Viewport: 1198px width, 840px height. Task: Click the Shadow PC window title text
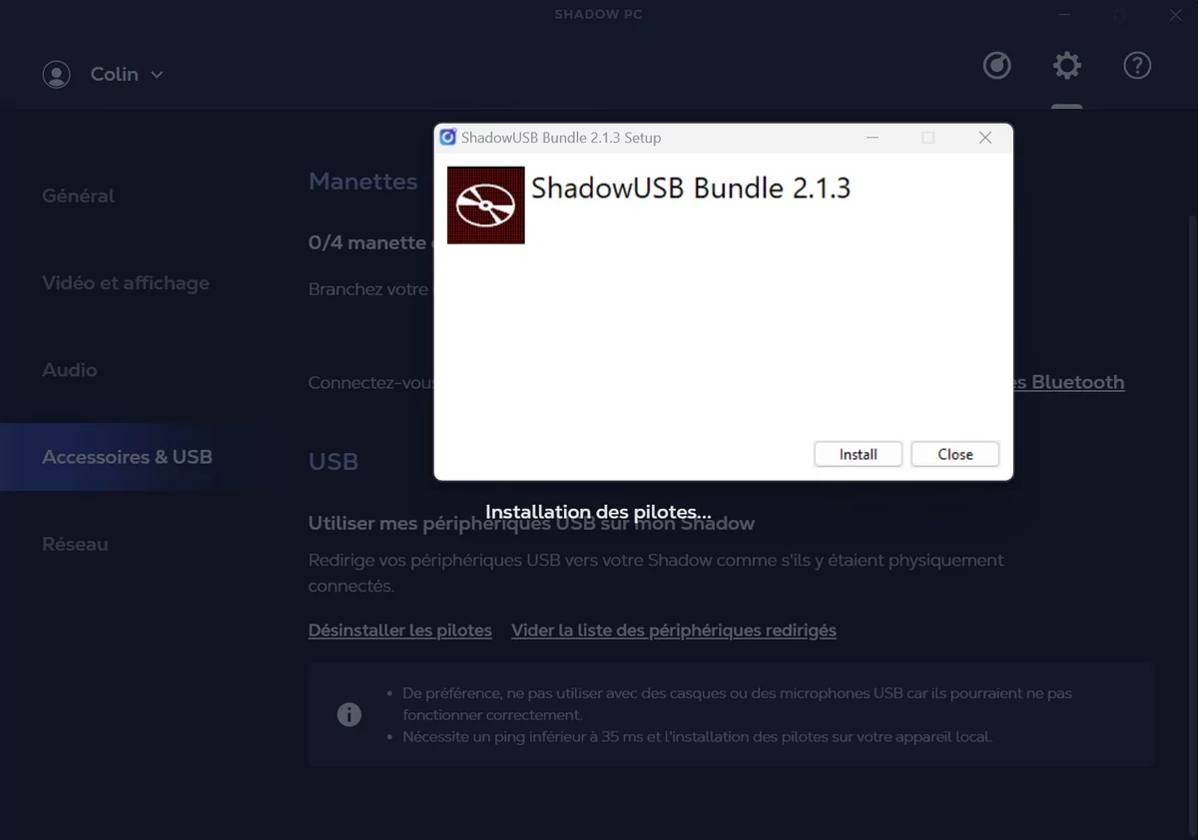(x=599, y=14)
